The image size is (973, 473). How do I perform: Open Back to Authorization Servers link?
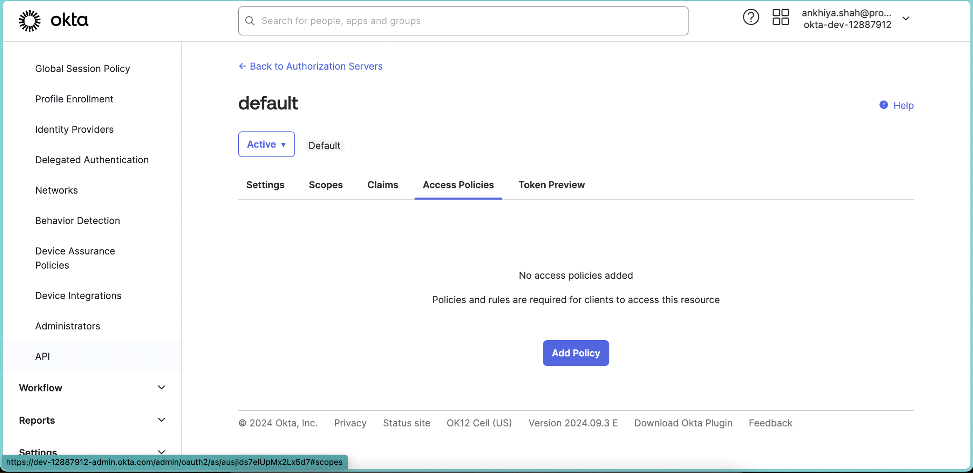click(x=316, y=66)
